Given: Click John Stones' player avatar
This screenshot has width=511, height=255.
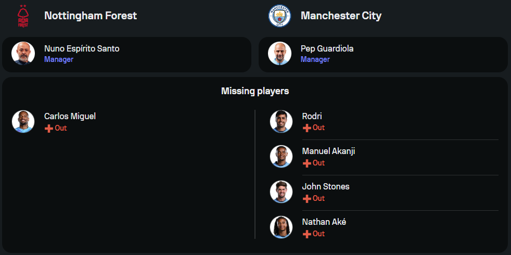Looking at the screenshot, I should (x=281, y=192).
